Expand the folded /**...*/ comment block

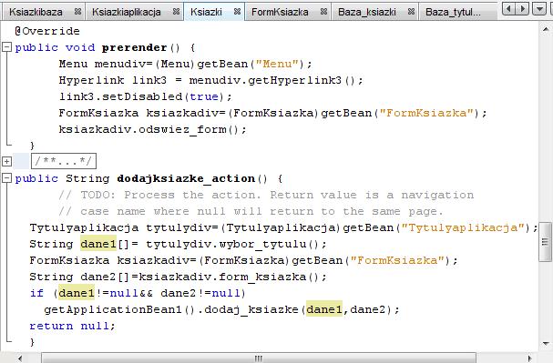pyautogui.click(x=6, y=162)
